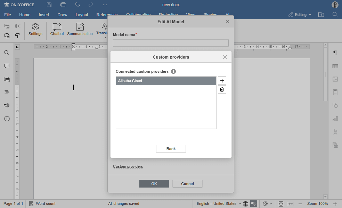Click the search icon in top right
The width and height of the screenshot is (342, 208).
tap(335, 14)
